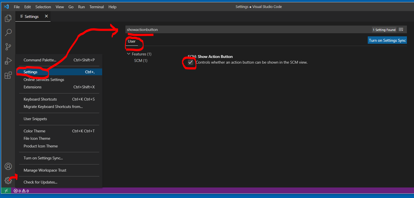This screenshot has height=198, width=414.
Task: Select Check for Updates in gear menu
Action: [x=41, y=182]
